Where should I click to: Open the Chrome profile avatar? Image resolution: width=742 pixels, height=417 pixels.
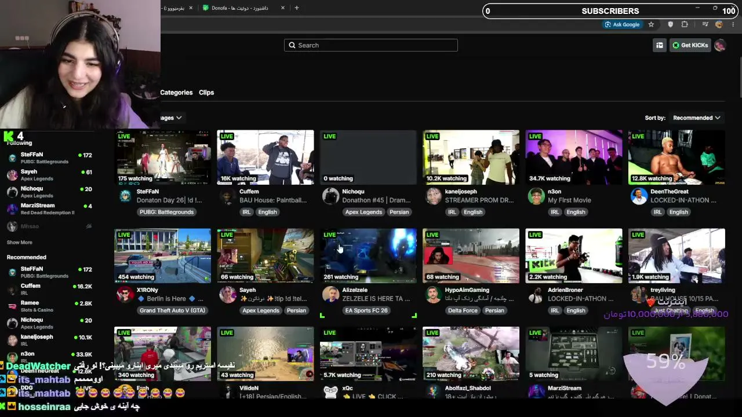pyautogui.click(x=719, y=24)
